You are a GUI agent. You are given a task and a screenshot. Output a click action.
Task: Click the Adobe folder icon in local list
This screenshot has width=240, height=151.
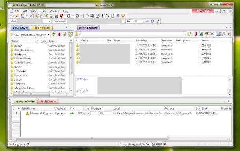(x=12, y=46)
